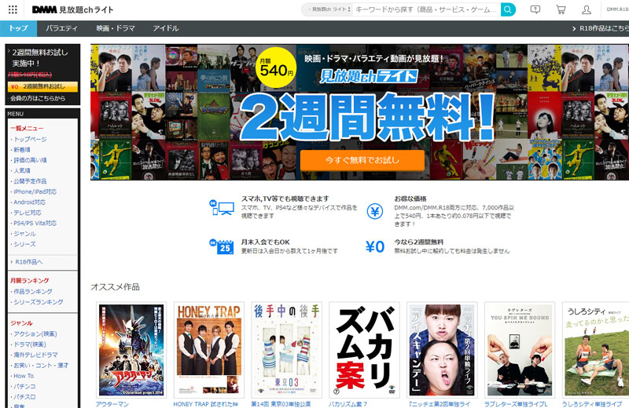Click the calendar 25 icon
The width and height of the screenshot is (629, 408).
click(x=222, y=246)
